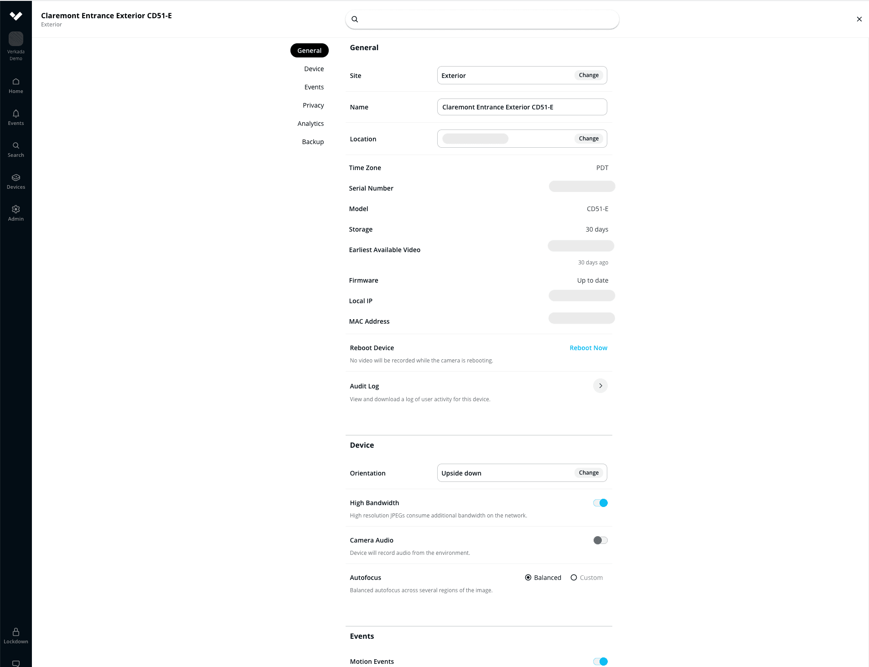Open Events from the left sidebar

tap(16, 117)
